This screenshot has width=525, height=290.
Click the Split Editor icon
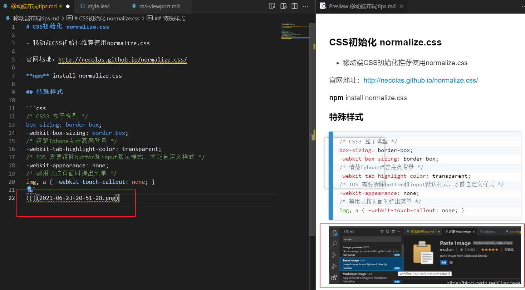coord(295,6)
